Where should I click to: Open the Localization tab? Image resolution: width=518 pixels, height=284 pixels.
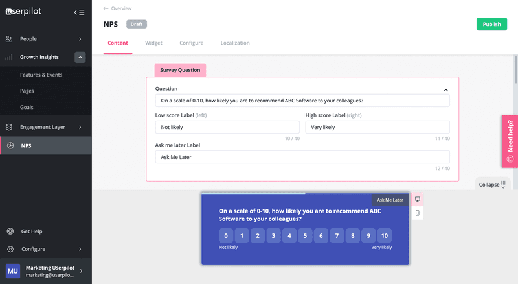point(235,43)
